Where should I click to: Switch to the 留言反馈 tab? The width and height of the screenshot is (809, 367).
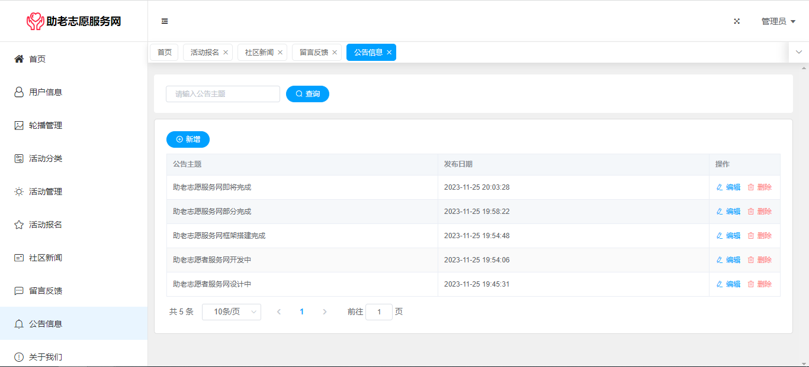[x=313, y=53]
